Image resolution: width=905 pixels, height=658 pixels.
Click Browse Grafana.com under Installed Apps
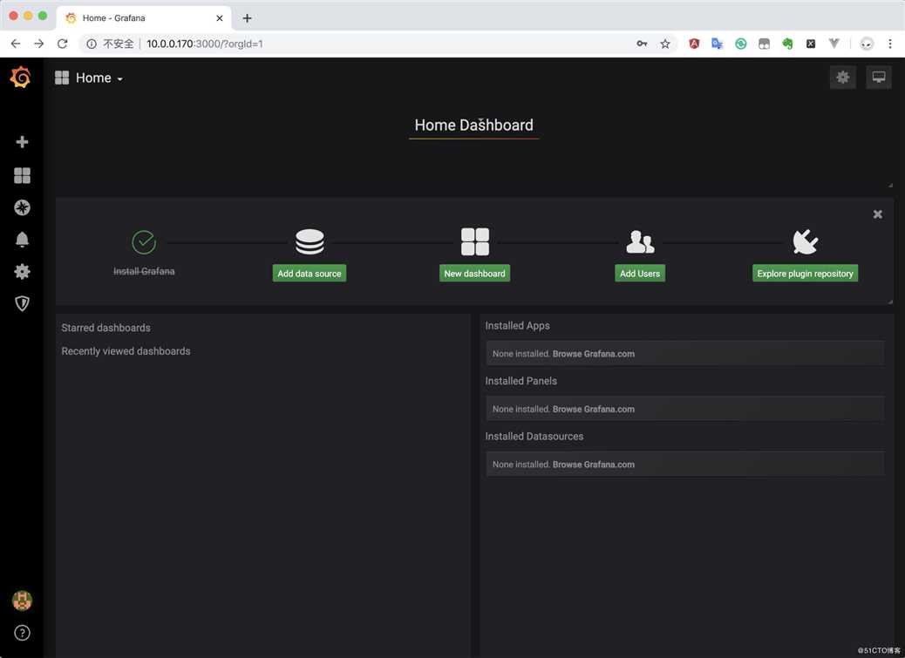594,354
